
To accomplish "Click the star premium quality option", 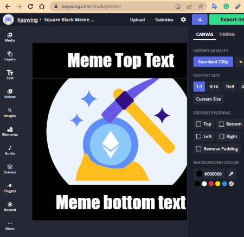I will [240, 62].
